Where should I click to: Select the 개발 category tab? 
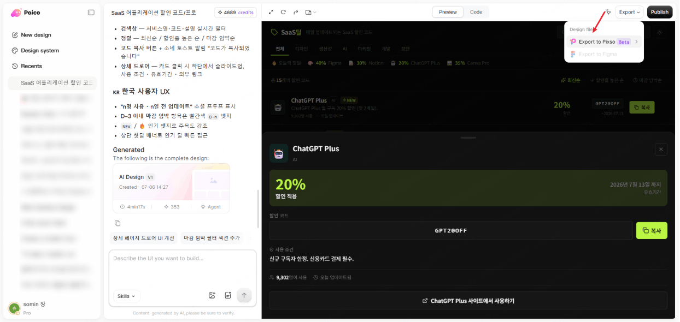(386, 49)
